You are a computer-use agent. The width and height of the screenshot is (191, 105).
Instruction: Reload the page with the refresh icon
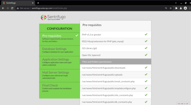(x=12, y=8)
